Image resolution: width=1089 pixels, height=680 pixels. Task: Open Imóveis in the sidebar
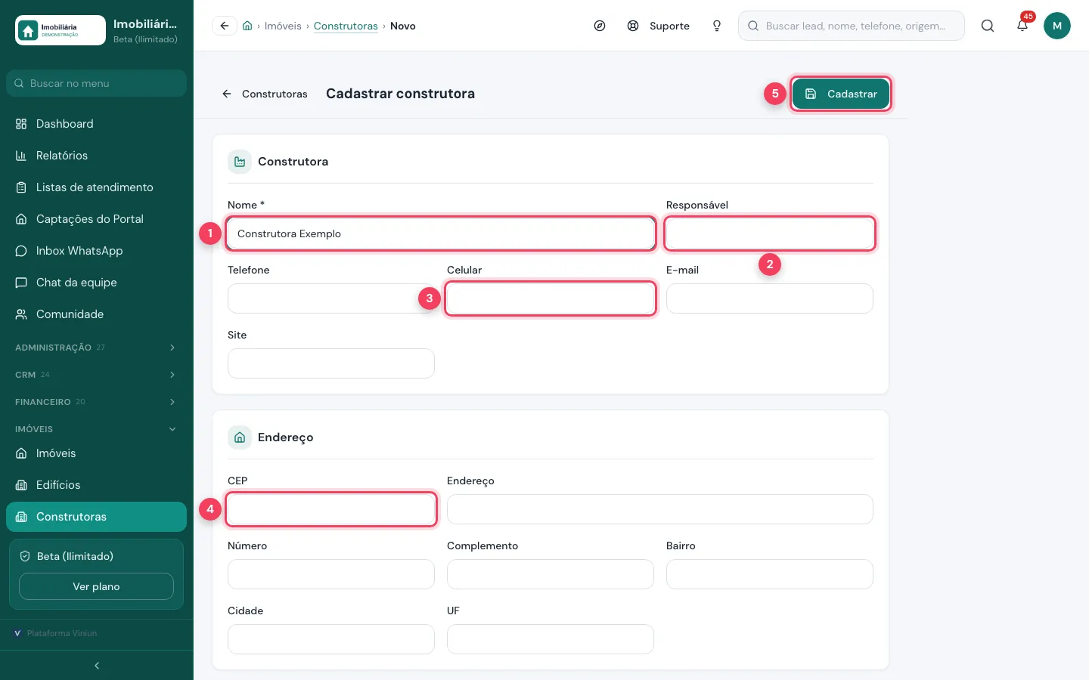[96, 453]
